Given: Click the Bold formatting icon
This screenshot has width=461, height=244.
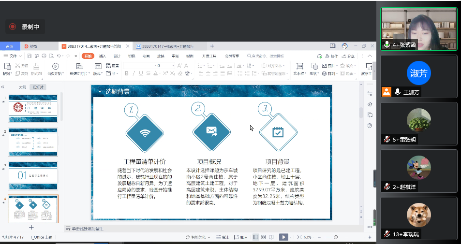Looking at the screenshot, I should 127,73.
